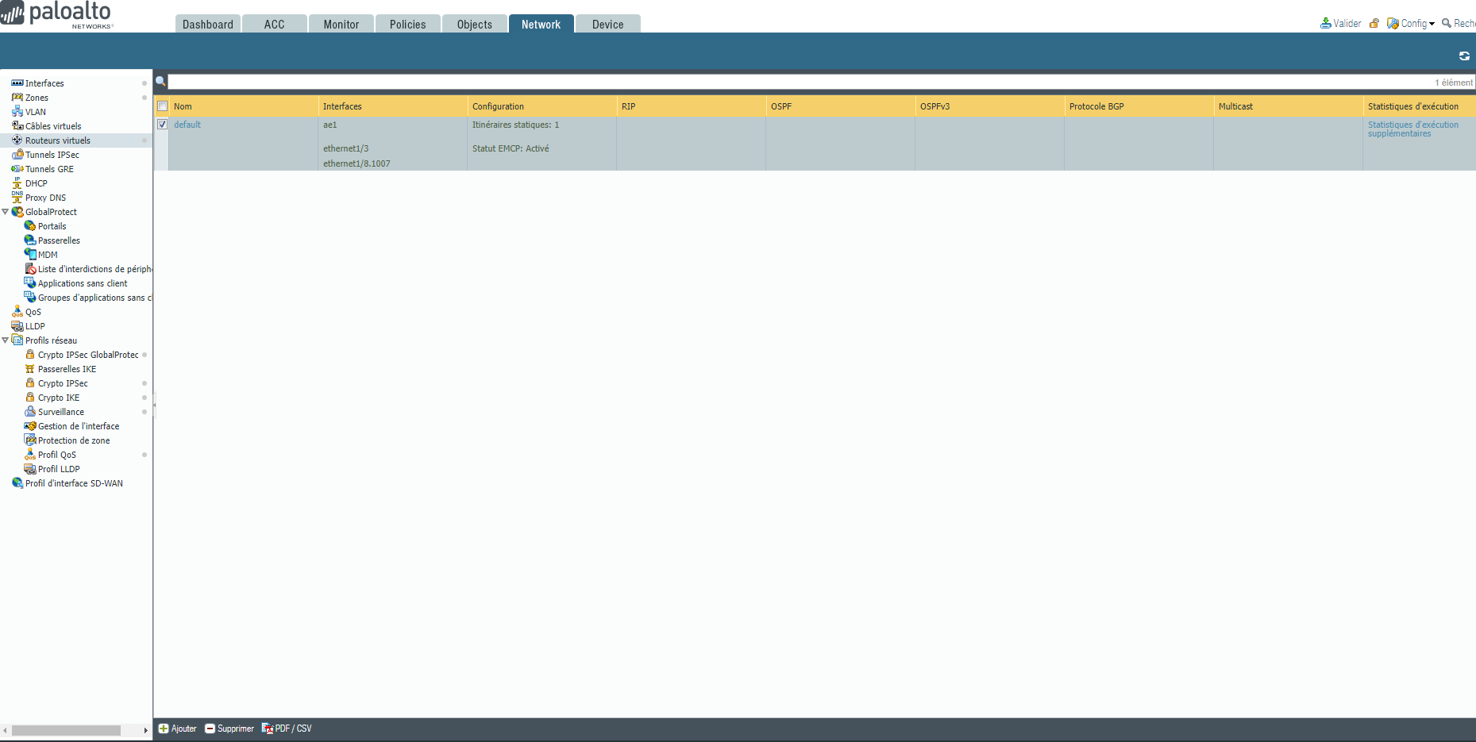Click the Surveillance icon
The width and height of the screenshot is (1476, 742).
(x=30, y=412)
